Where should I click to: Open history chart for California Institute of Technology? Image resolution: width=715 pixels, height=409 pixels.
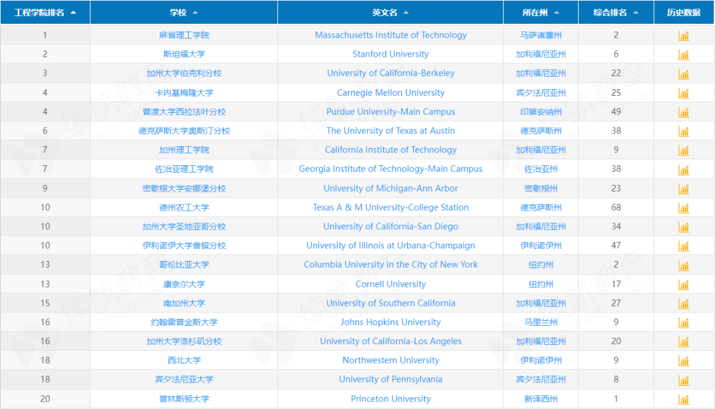pos(683,151)
